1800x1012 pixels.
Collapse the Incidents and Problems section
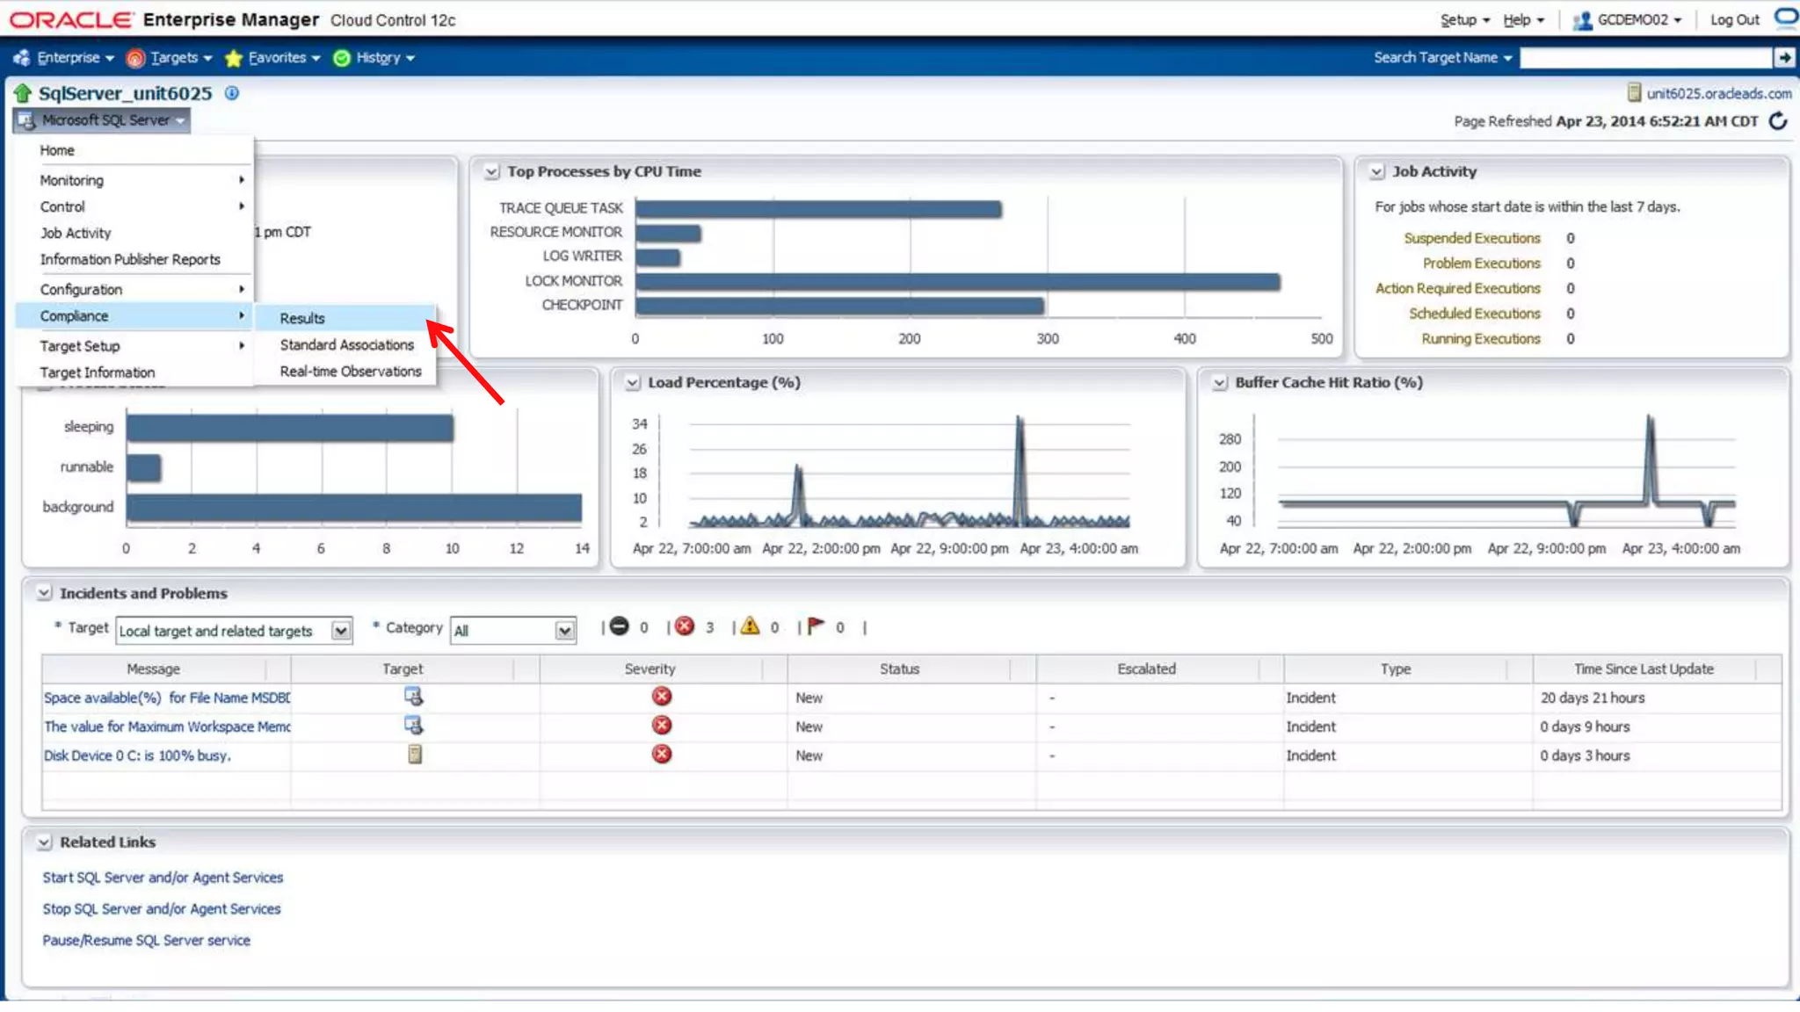pyautogui.click(x=44, y=594)
